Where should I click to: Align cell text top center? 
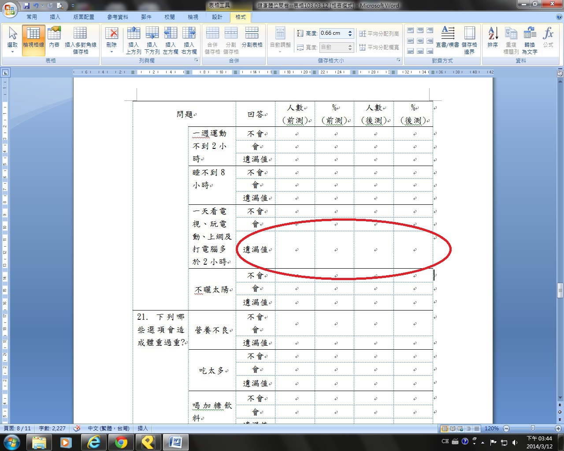[x=420, y=30]
